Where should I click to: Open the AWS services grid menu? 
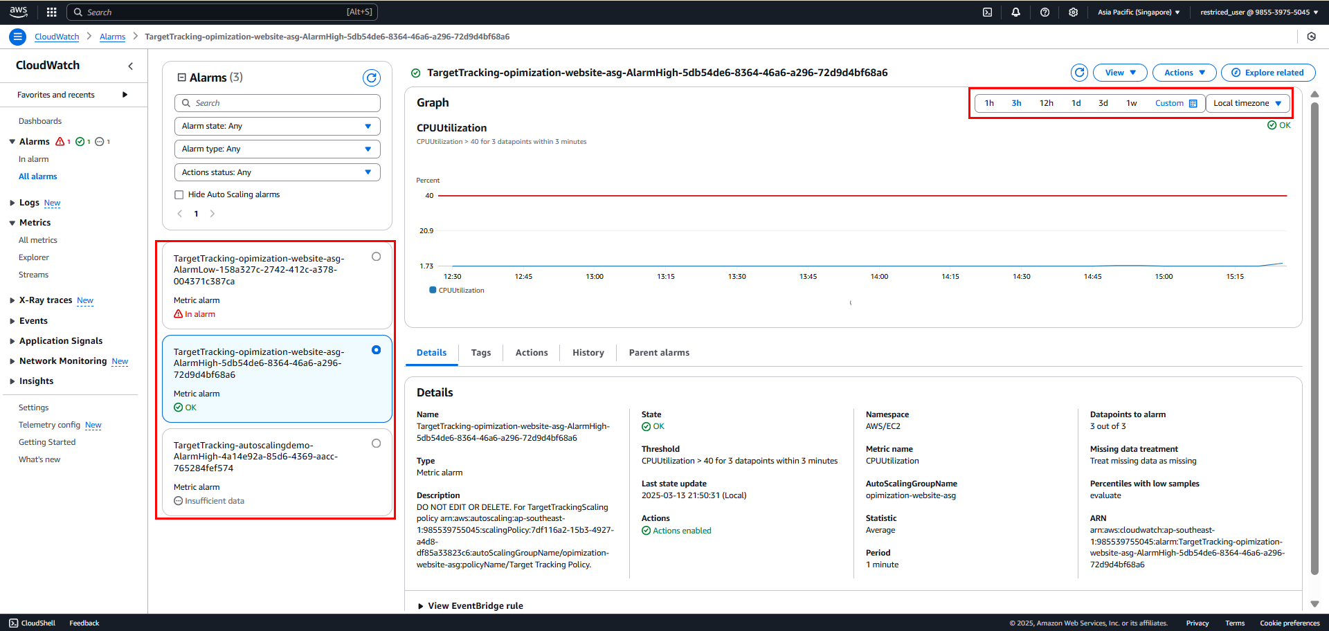tap(51, 12)
